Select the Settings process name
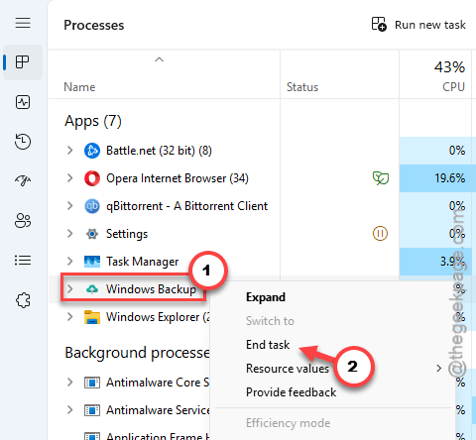The image size is (476, 440). tap(127, 234)
